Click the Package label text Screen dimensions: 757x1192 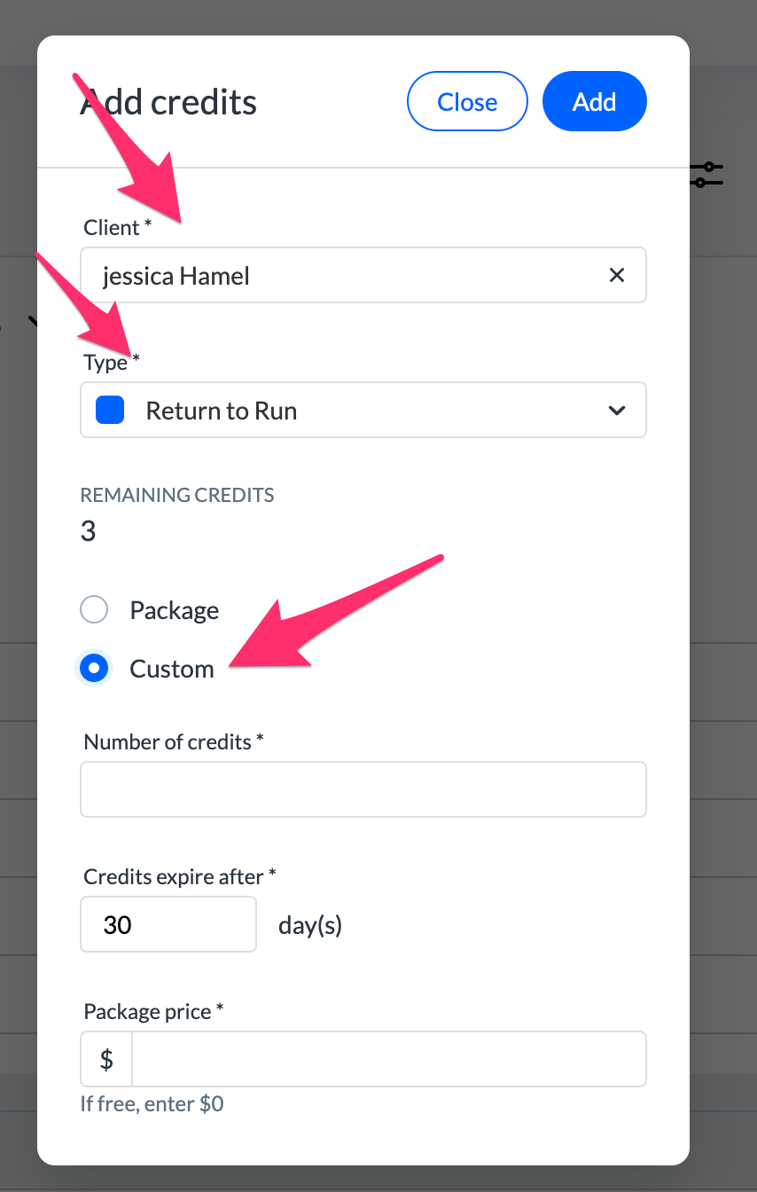coord(175,610)
